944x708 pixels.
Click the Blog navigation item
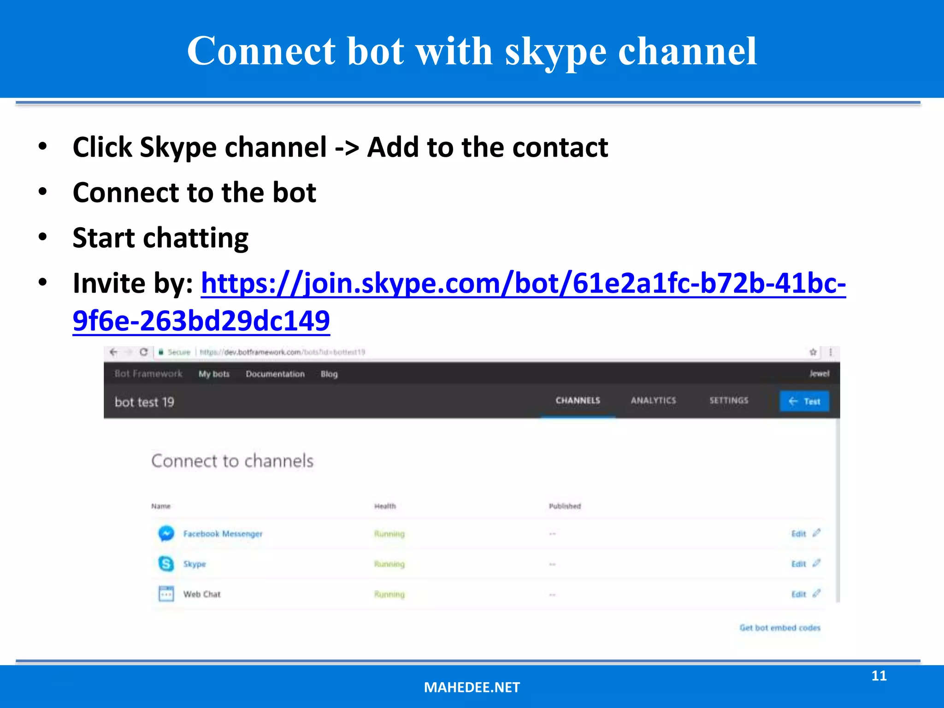tap(329, 374)
